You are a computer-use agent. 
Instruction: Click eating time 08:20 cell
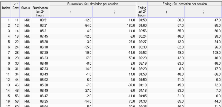point(142,69)
